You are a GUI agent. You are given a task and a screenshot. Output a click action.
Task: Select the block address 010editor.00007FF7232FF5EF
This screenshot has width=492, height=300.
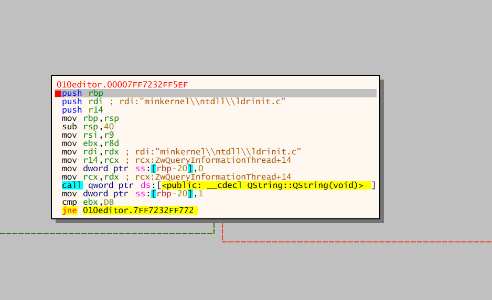click(122, 85)
